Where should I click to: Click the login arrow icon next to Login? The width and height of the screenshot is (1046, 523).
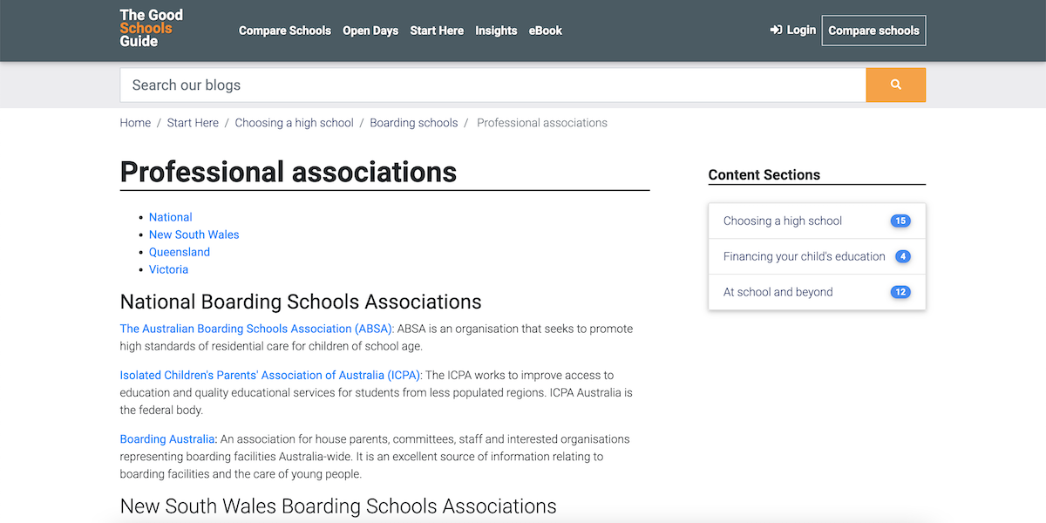click(x=775, y=29)
